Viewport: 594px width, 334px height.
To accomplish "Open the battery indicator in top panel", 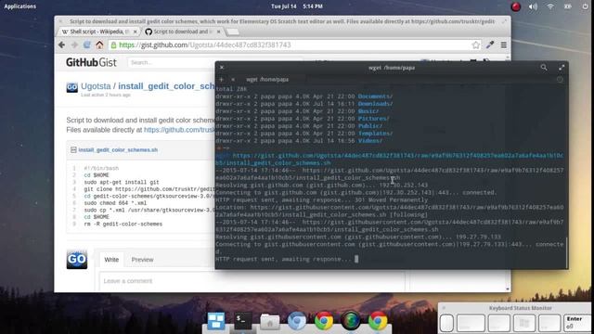I will pos(567,6).
